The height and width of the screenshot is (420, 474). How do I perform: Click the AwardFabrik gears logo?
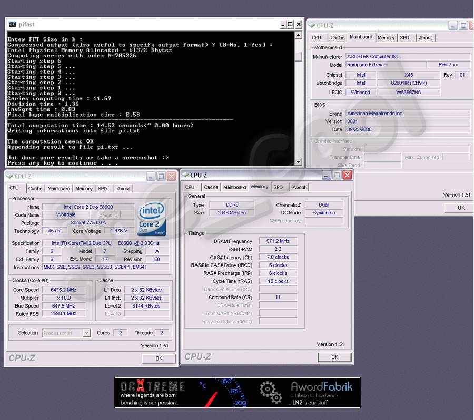point(271,392)
